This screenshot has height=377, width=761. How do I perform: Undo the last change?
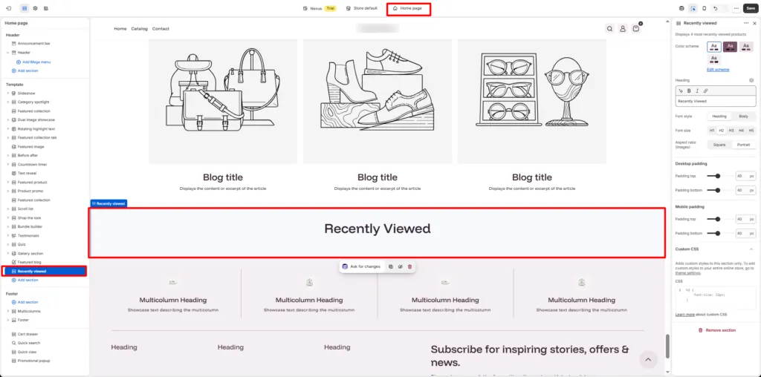716,8
